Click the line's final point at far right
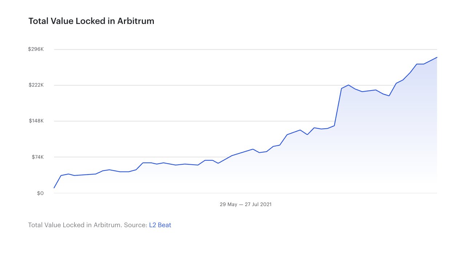Viewport: 476px width, 253px height. tap(437, 57)
